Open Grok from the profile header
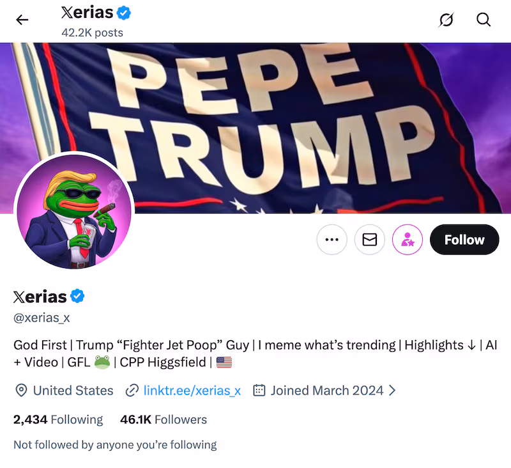Screen dimensions: 511x468 pos(446,20)
